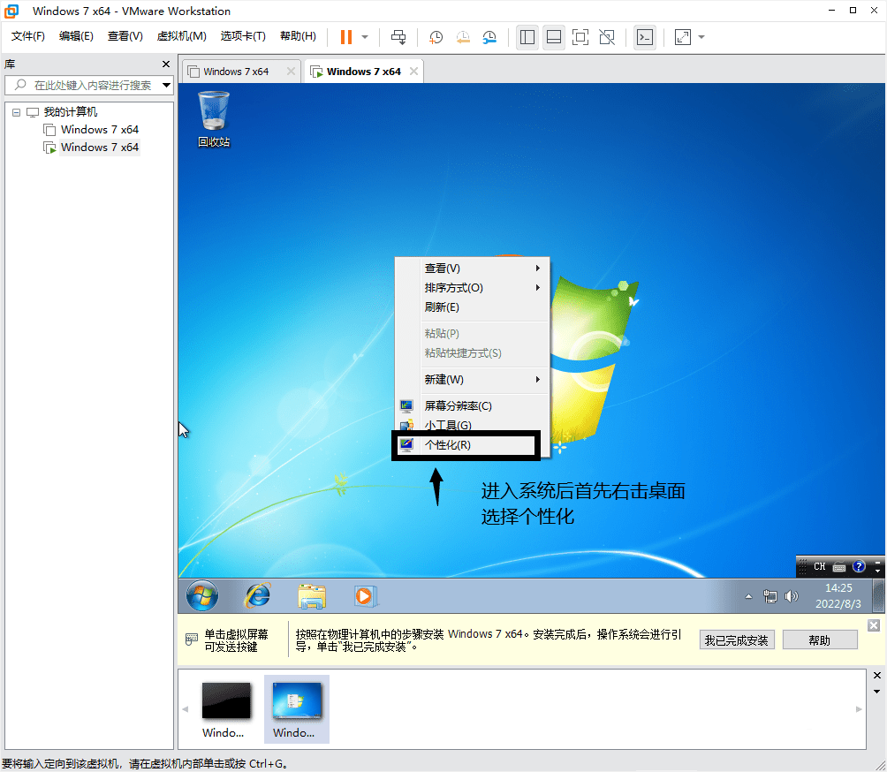Click the language bar help icon
This screenshot has height=772, width=887.
coord(859,567)
